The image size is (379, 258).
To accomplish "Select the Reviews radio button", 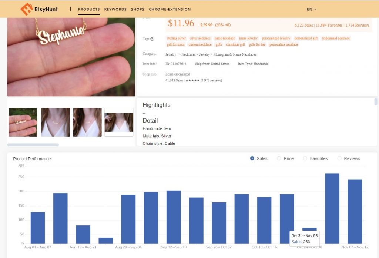I will [x=339, y=158].
